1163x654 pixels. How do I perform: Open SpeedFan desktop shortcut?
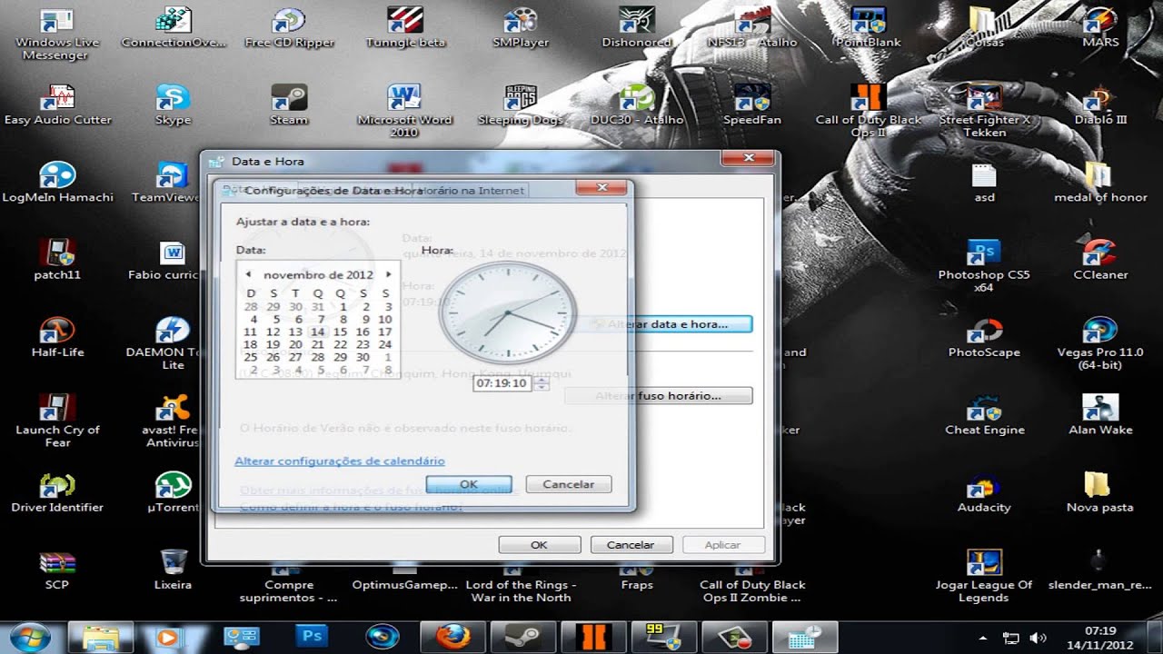click(752, 105)
